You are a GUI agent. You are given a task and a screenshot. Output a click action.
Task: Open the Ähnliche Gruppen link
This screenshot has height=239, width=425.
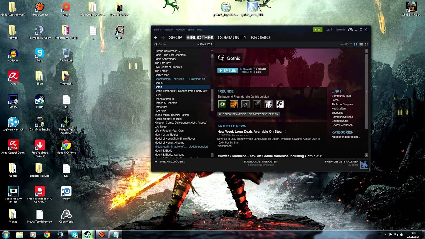pyautogui.click(x=342, y=104)
